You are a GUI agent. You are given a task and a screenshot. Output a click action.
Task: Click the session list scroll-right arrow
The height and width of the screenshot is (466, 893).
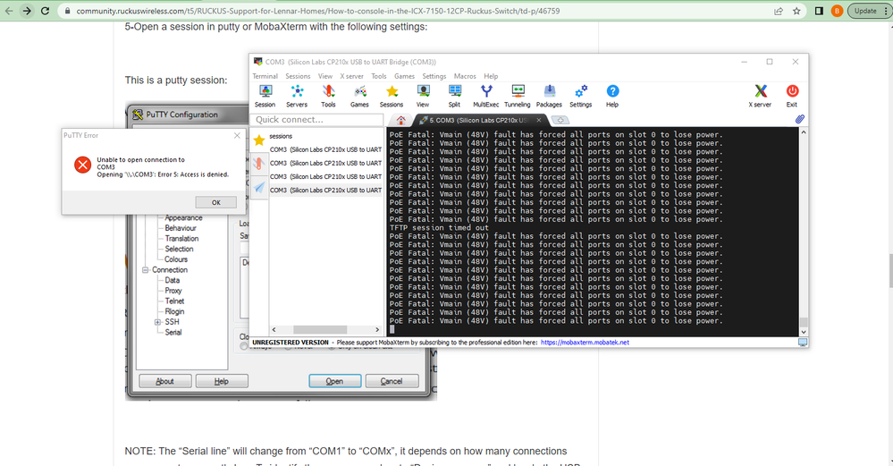[377, 330]
